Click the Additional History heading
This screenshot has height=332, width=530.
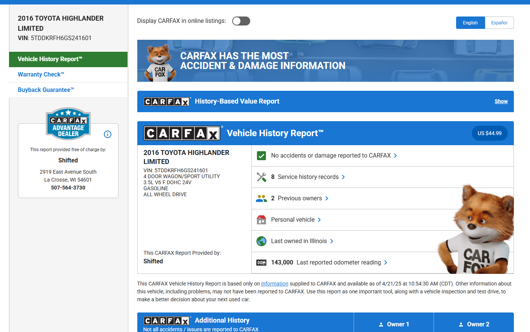(x=222, y=320)
